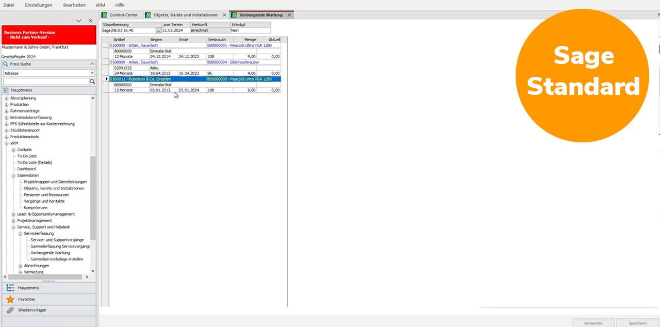Click the Speichern button
This screenshot has height=327, width=660.
point(638,323)
